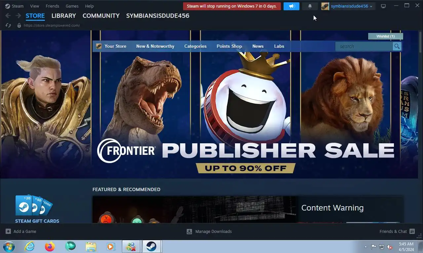Click the Add a Game plus icon
Image resolution: width=423 pixels, height=253 pixels.
coord(8,231)
